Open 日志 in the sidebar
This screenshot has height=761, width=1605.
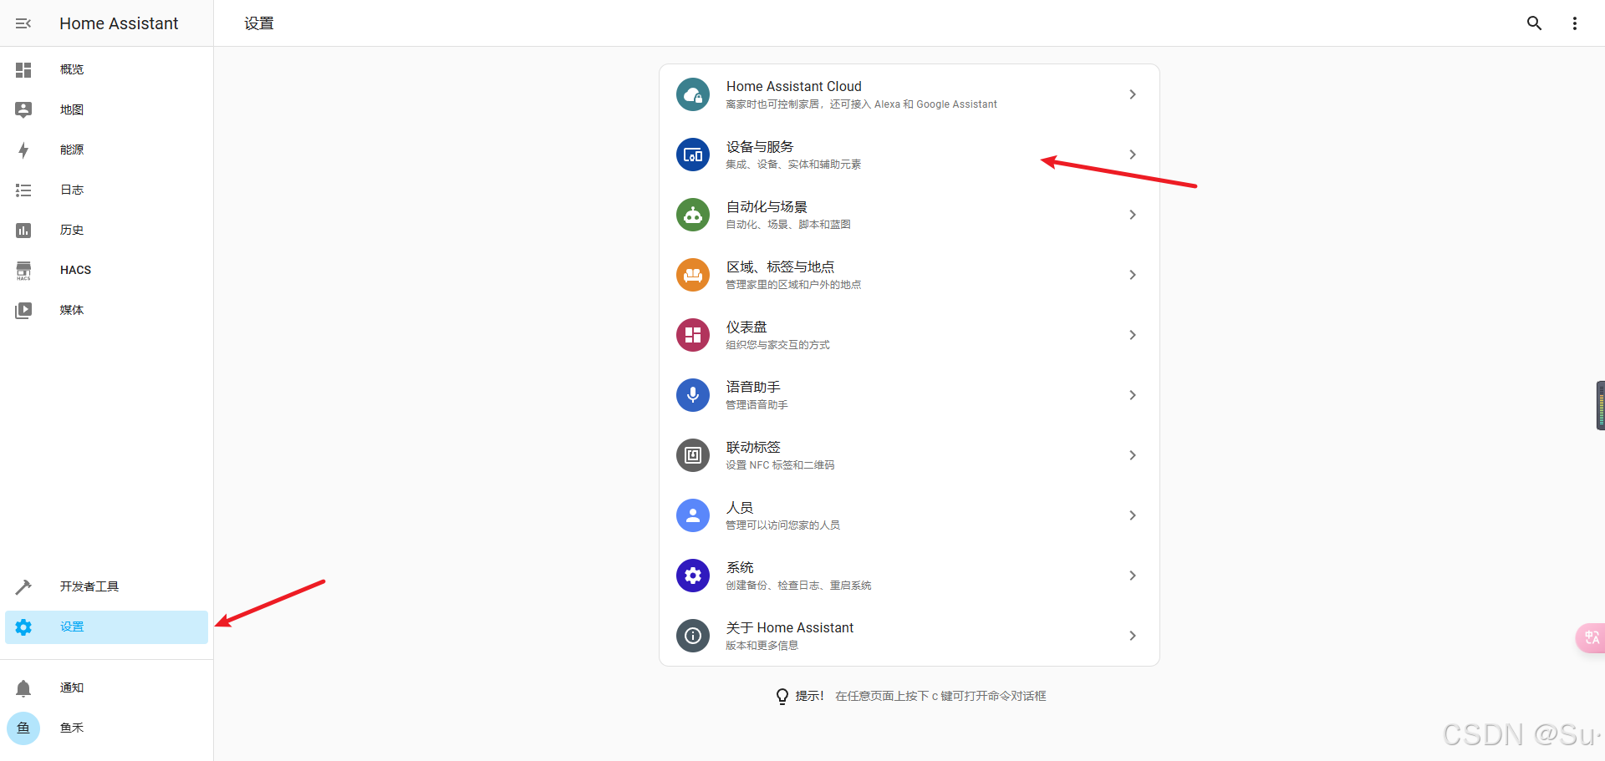click(106, 190)
